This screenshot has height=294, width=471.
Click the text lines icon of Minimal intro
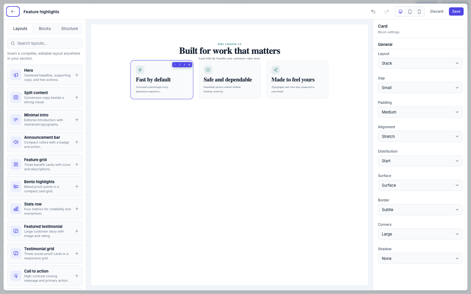click(16, 120)
